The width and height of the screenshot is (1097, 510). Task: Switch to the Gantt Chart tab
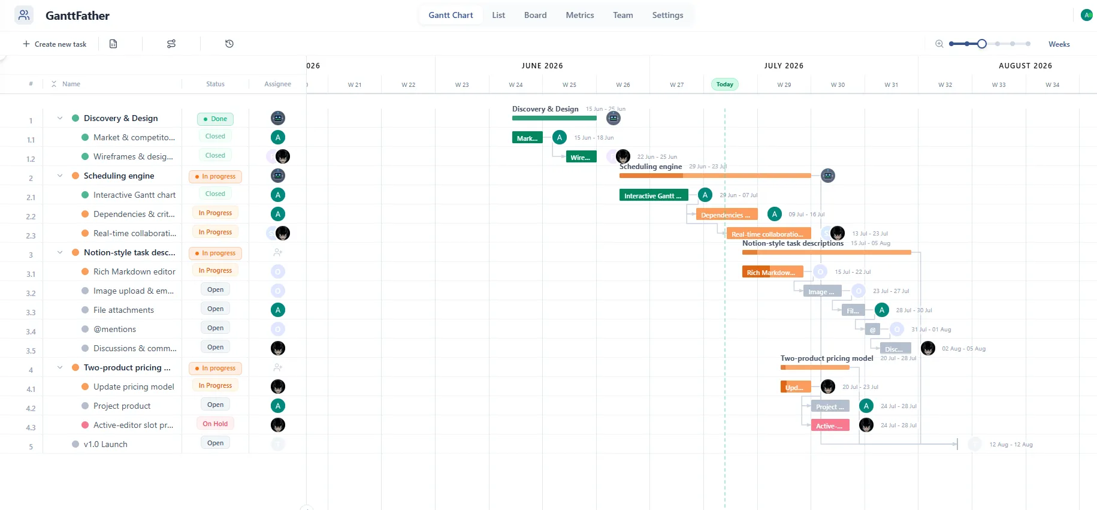[x=451, y=15]
